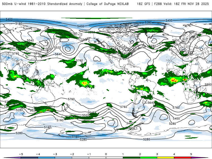Click the red anomaly core over South America
The height and width of the screenshot is (159, 212).
coord(142,89)
